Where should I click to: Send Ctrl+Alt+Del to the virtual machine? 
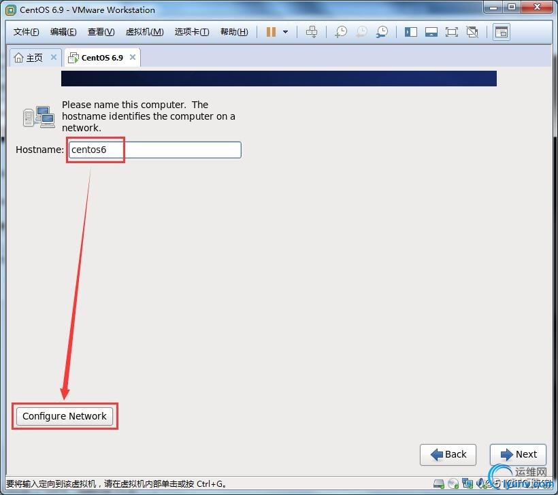(x=312, y=32)
